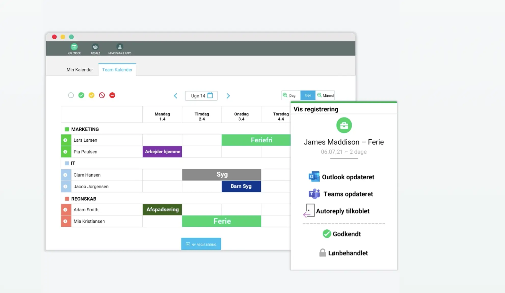Switch to Uge view
Viewport: 505px width, 293px height.
pyautogui.click(x=308, y=95)
